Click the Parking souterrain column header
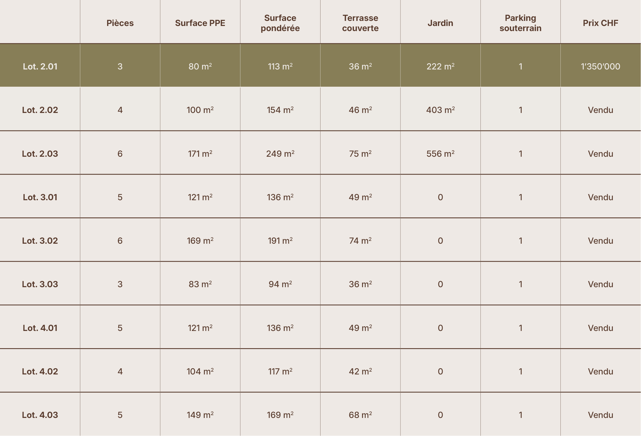Image resolution: width=641 pixels, height=436 pixels. click(x=520, y=23)
